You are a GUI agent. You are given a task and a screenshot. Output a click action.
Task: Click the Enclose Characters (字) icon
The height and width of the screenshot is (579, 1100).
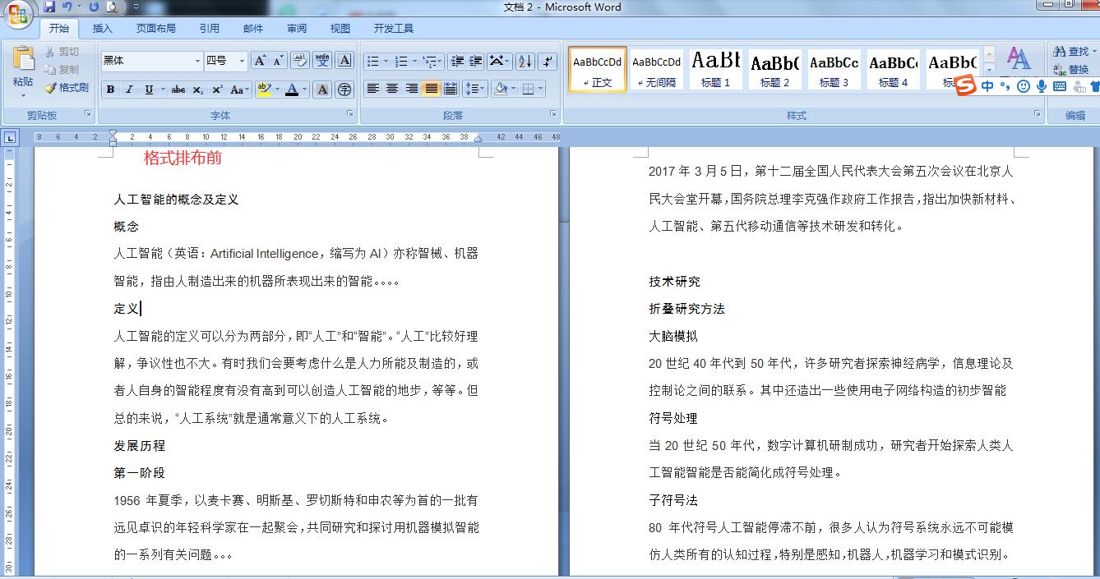pyautogui.click(x=344, y=89)
